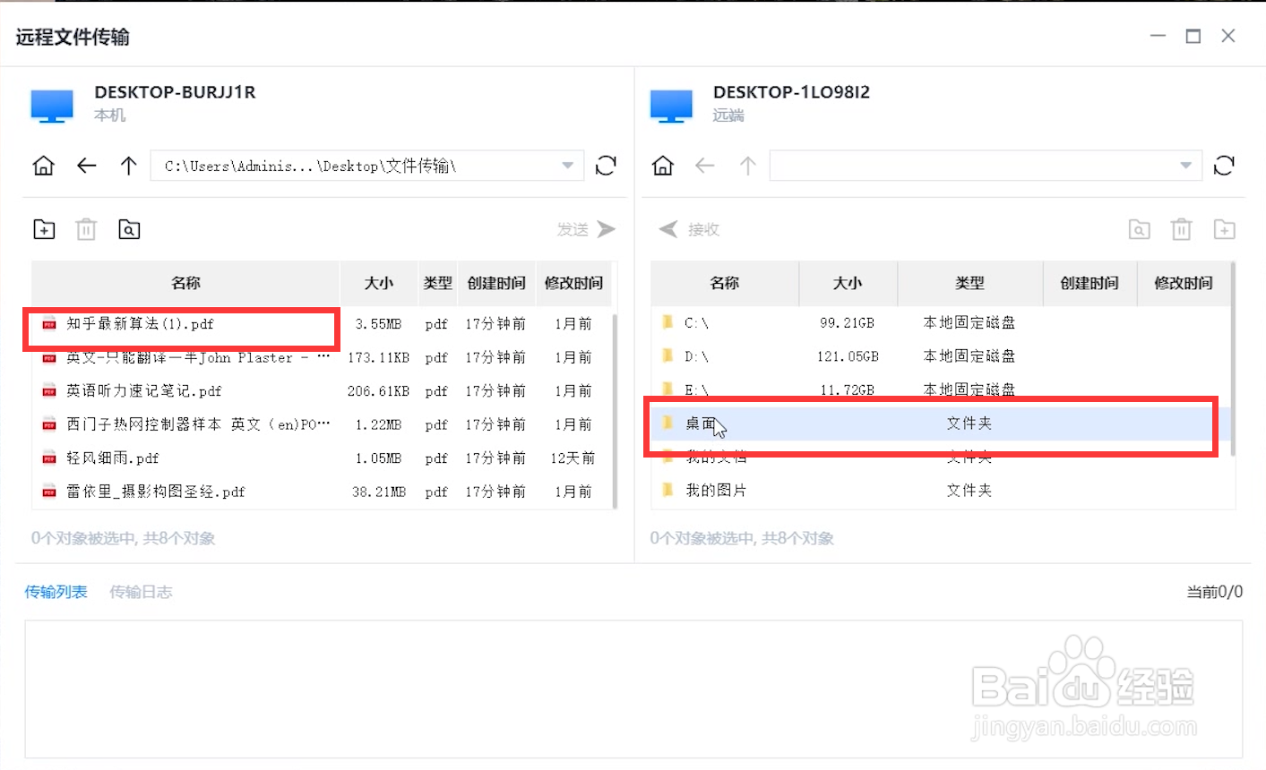Create a new folder on the remote panel
This screenshot has height=770, width=1266.
(1224, 229)
